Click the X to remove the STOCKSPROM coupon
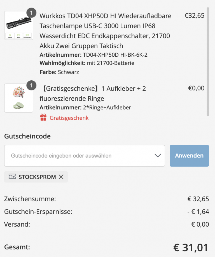Image resolution: width=215 pixels, height=257 pixels. [x=62, y=177]
